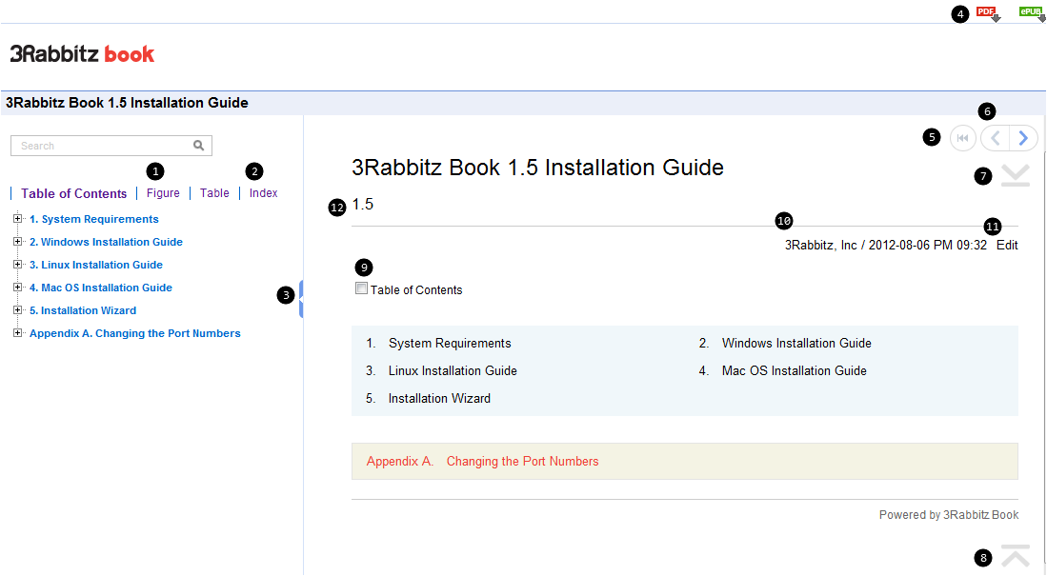Click the main page title heading
Image resolution: width=1047 pixels, height=576 pixels.
537,167
